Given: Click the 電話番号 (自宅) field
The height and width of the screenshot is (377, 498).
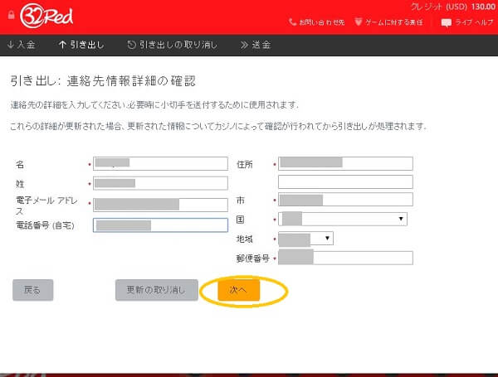Looking at the screenshot, I should tap(159, 225).
